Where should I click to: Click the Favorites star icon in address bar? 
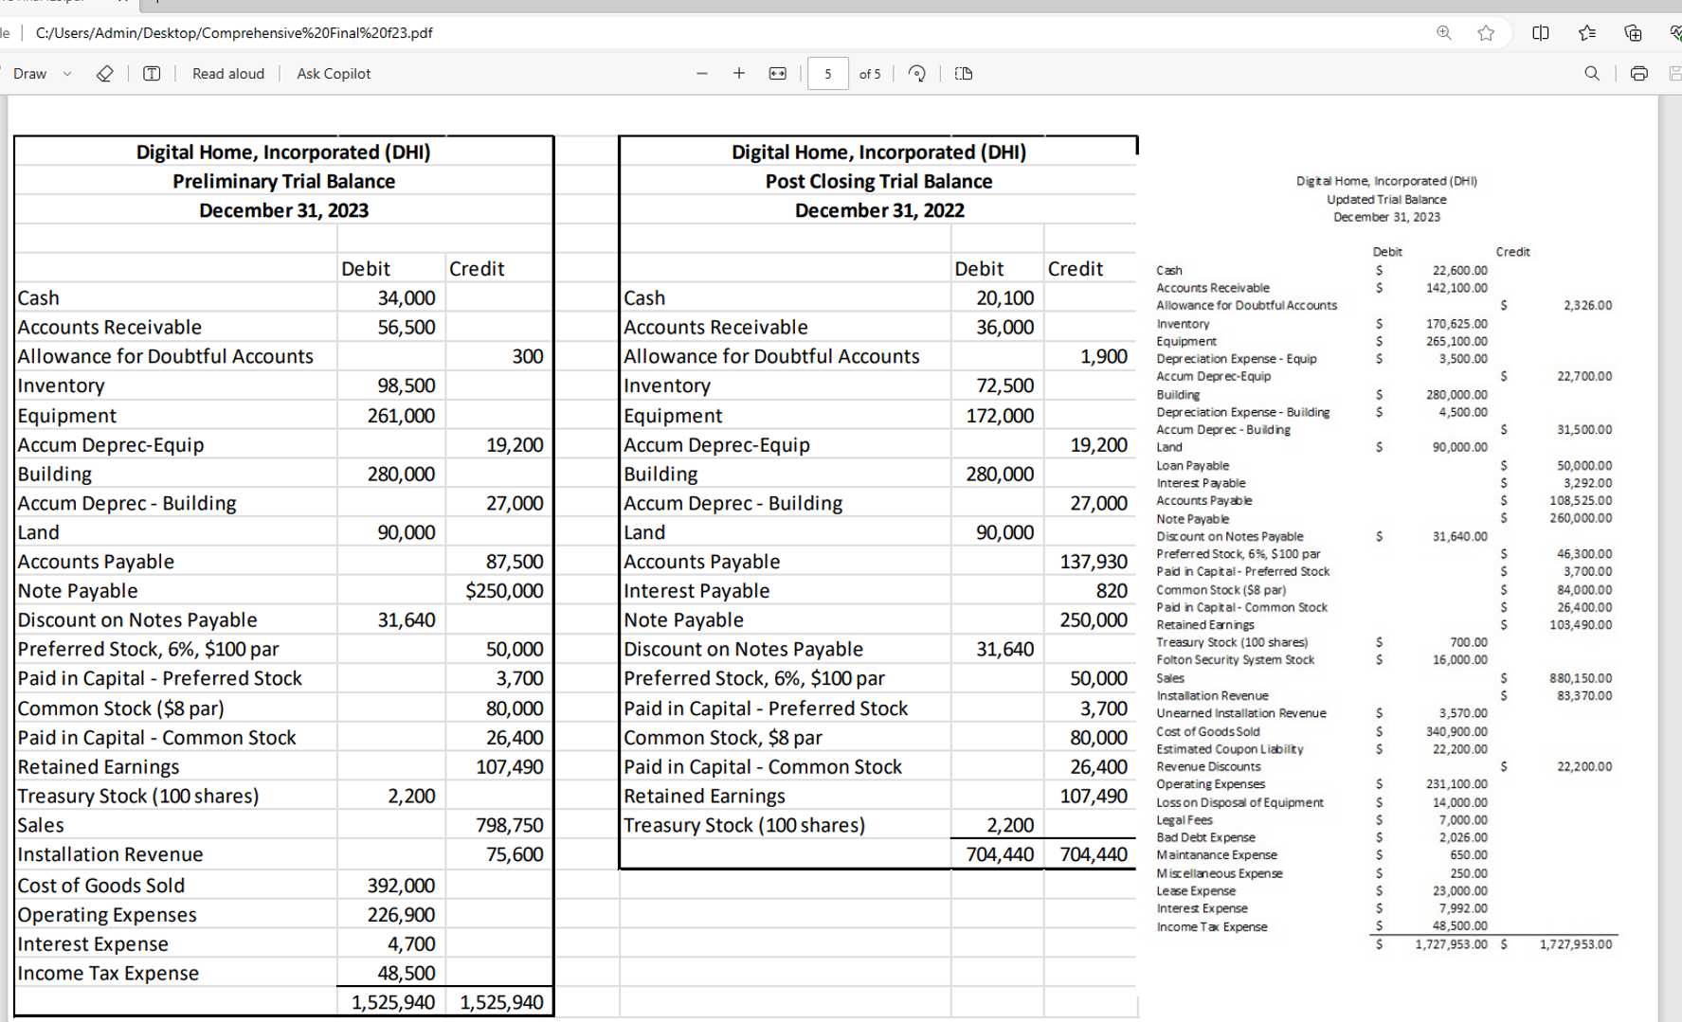click(x=1486, y=33)
